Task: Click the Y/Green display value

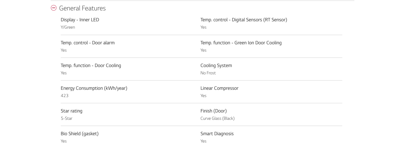Action: [68, 27]
